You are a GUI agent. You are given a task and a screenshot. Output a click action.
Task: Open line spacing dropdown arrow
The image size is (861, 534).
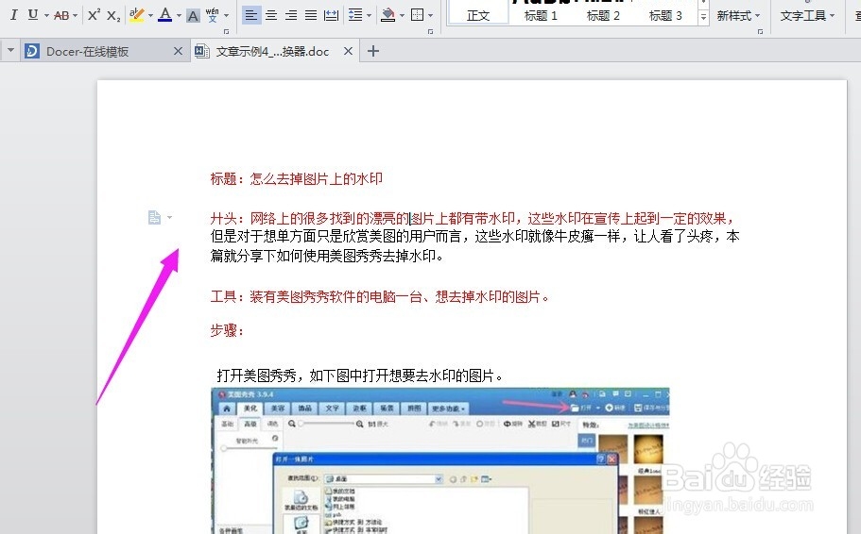coord(369,15)
